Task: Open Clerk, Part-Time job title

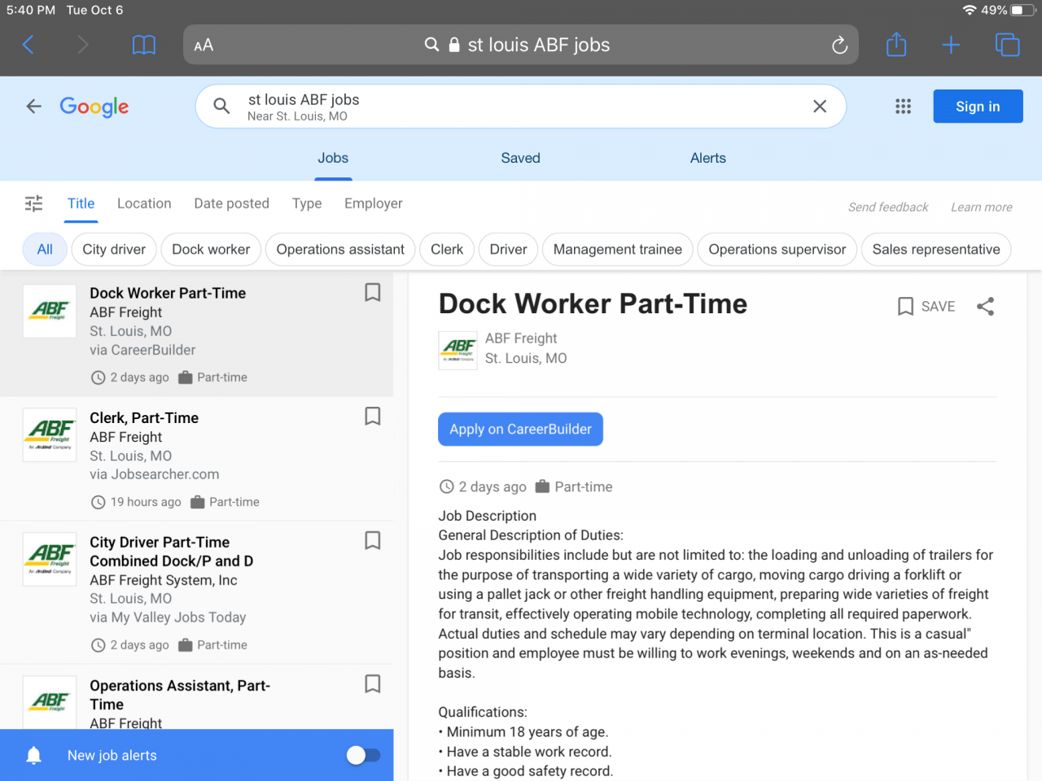Action: (144, 417)
